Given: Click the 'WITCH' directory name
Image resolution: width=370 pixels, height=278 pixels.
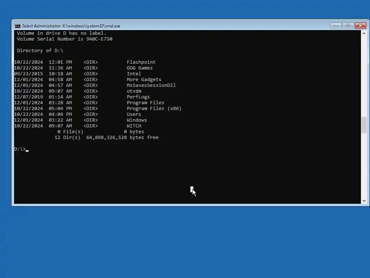Looking at the screenshot, I should [x=134, y=126].
